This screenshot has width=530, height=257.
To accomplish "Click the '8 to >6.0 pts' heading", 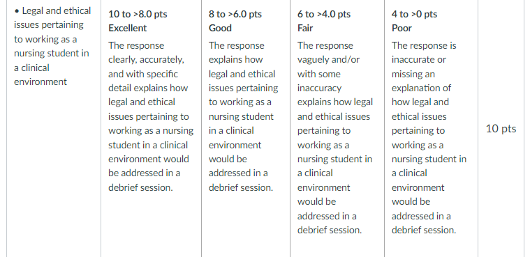I will coord(235,14).
